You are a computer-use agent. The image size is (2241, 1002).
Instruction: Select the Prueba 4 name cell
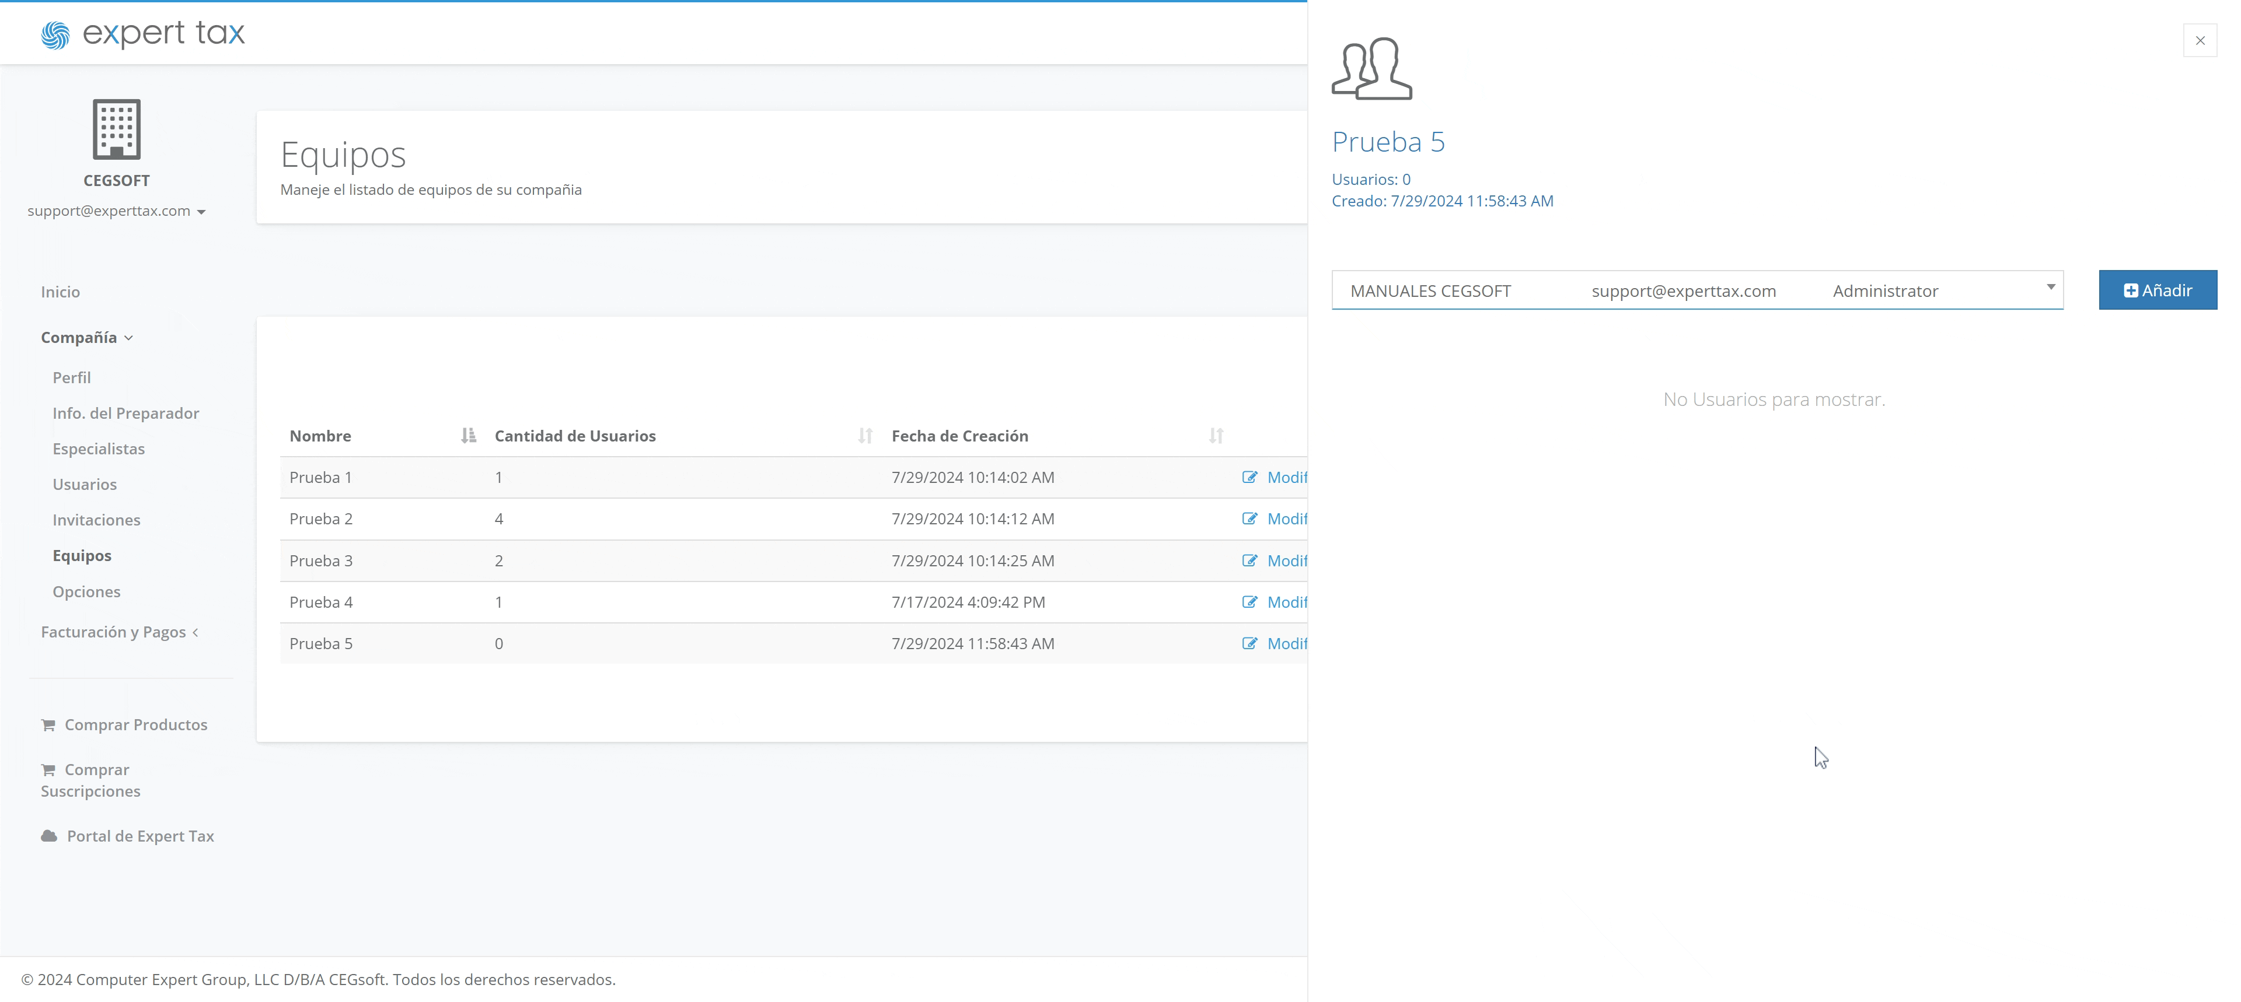321,602
